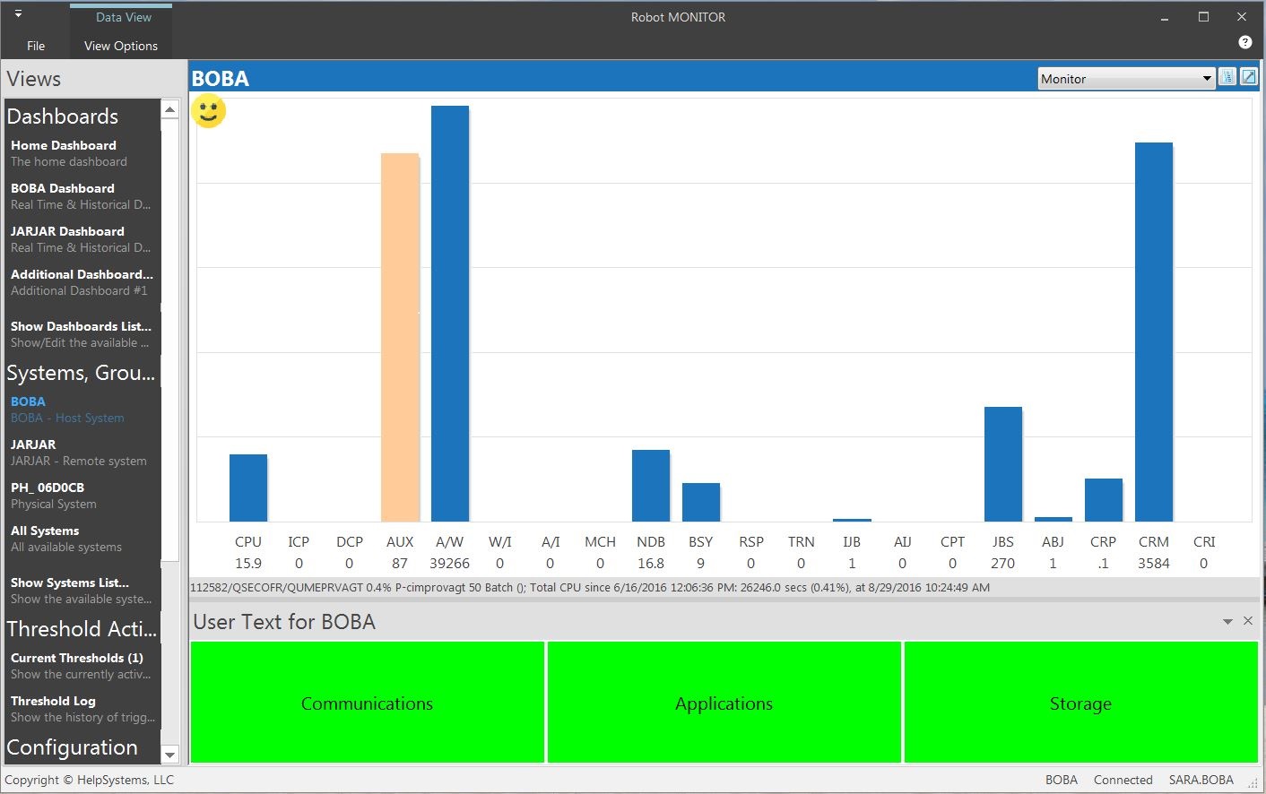This screenshot has height=794, width=1266.
Task: Close the User Text for BOBA panel
Action: click(1248, 620)
